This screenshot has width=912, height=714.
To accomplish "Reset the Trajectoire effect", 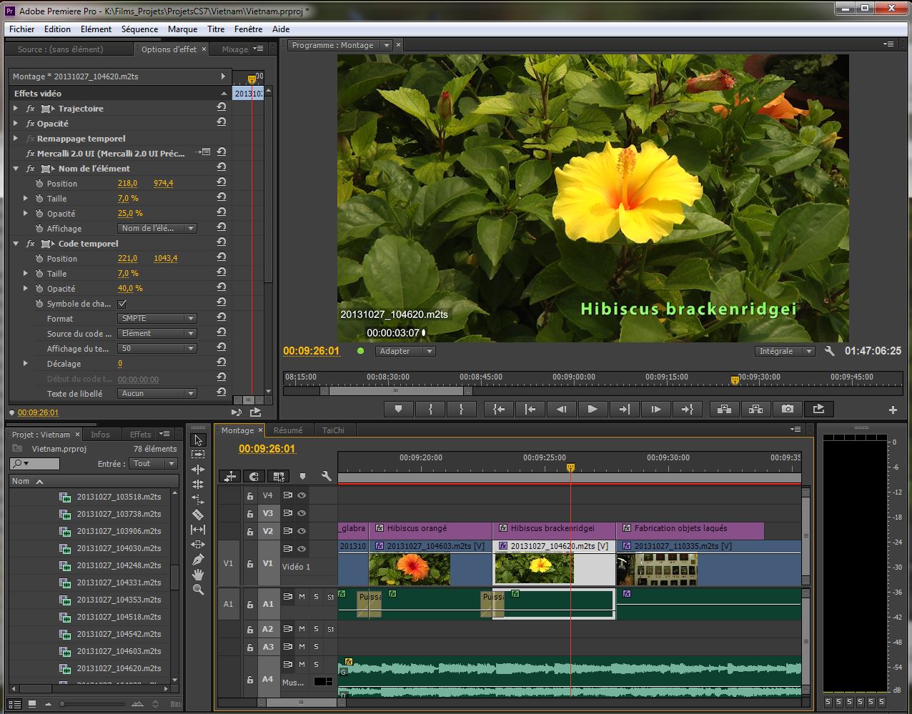I will coord(222,109).
